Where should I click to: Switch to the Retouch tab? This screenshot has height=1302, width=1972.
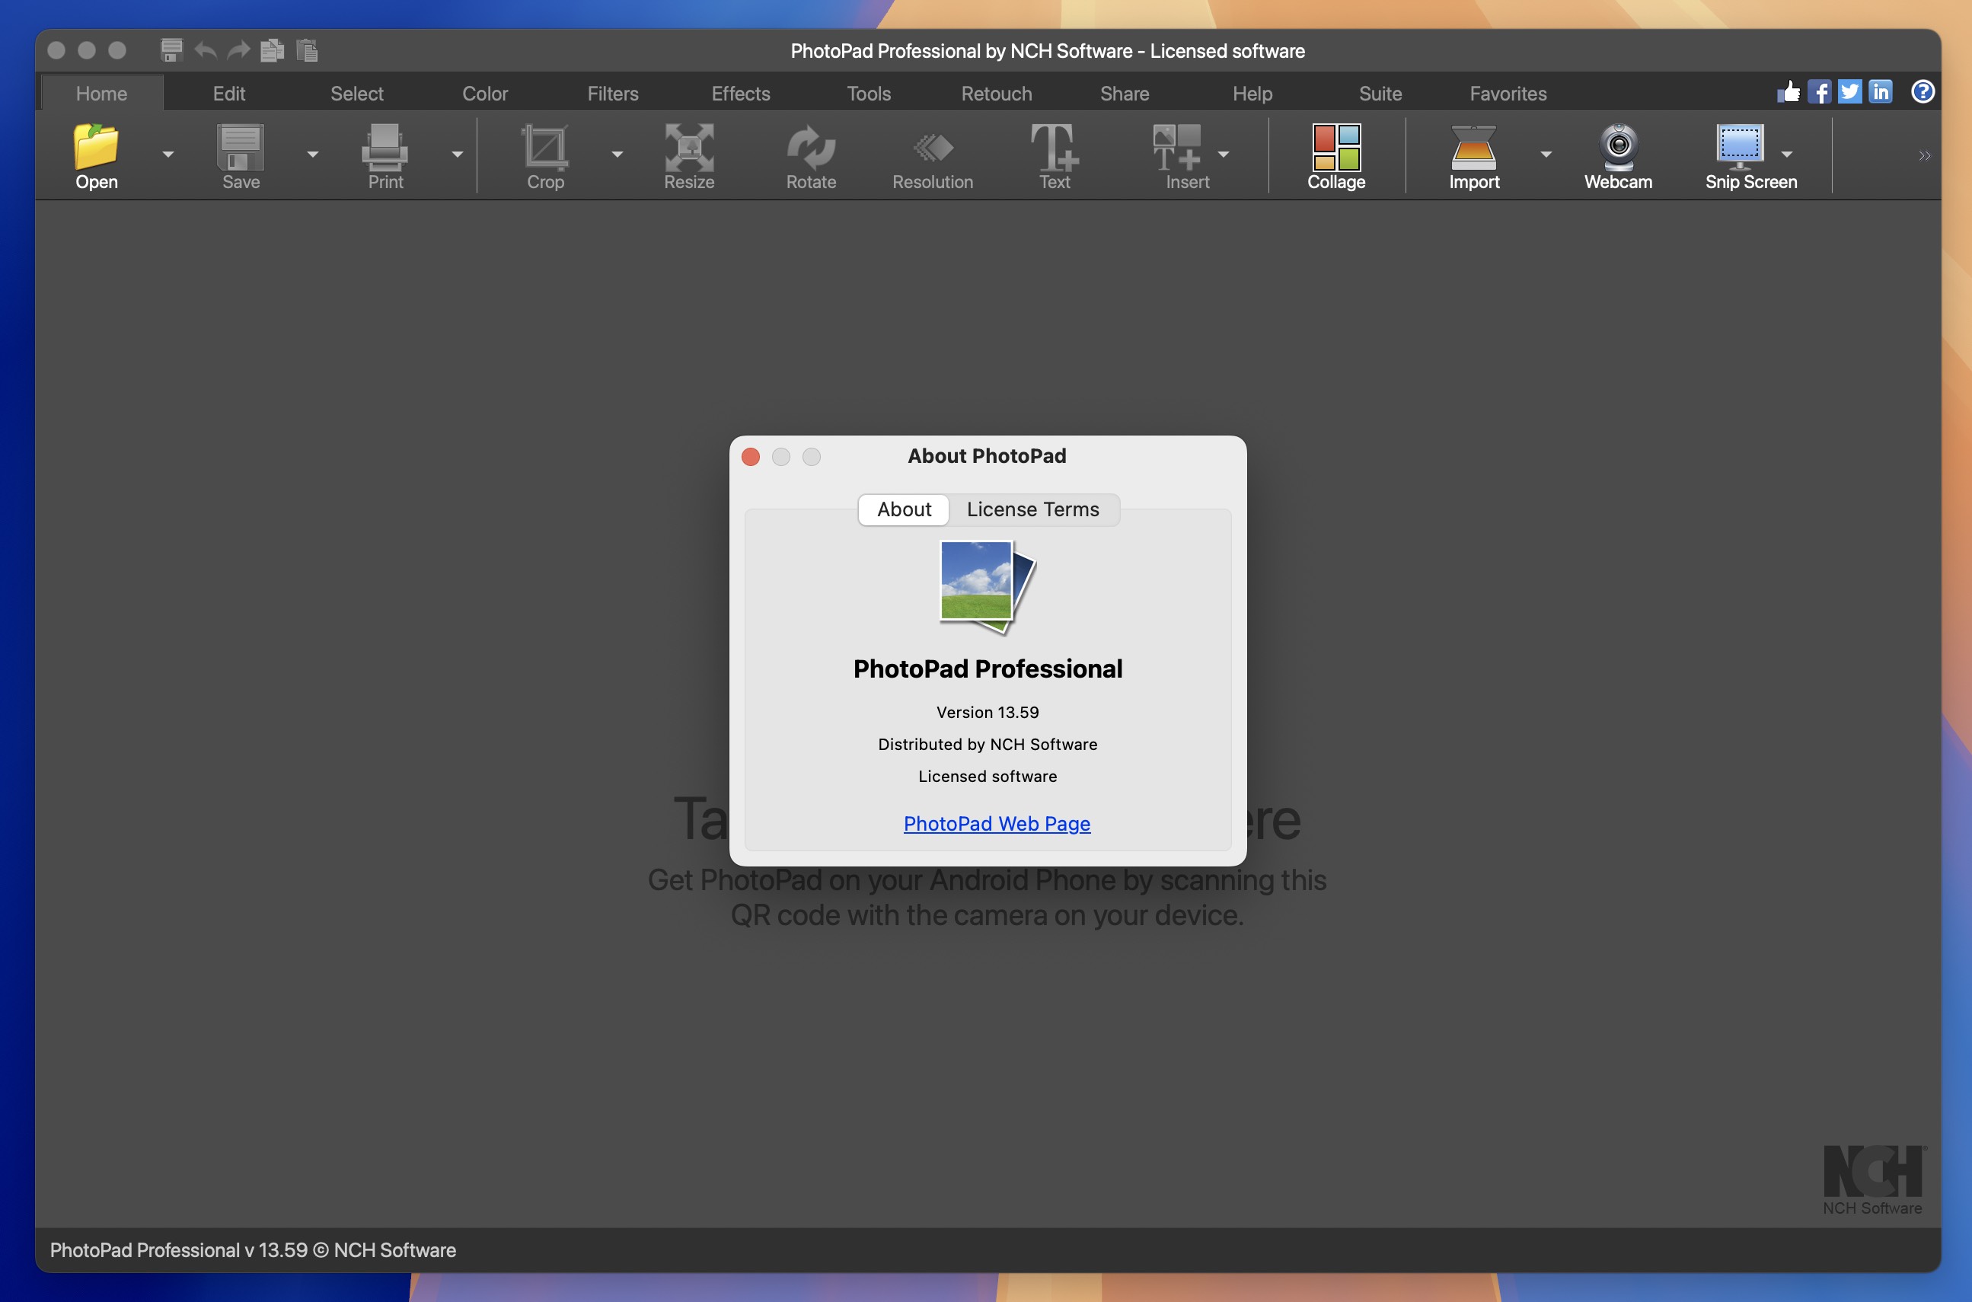click(x=997, y=93)
